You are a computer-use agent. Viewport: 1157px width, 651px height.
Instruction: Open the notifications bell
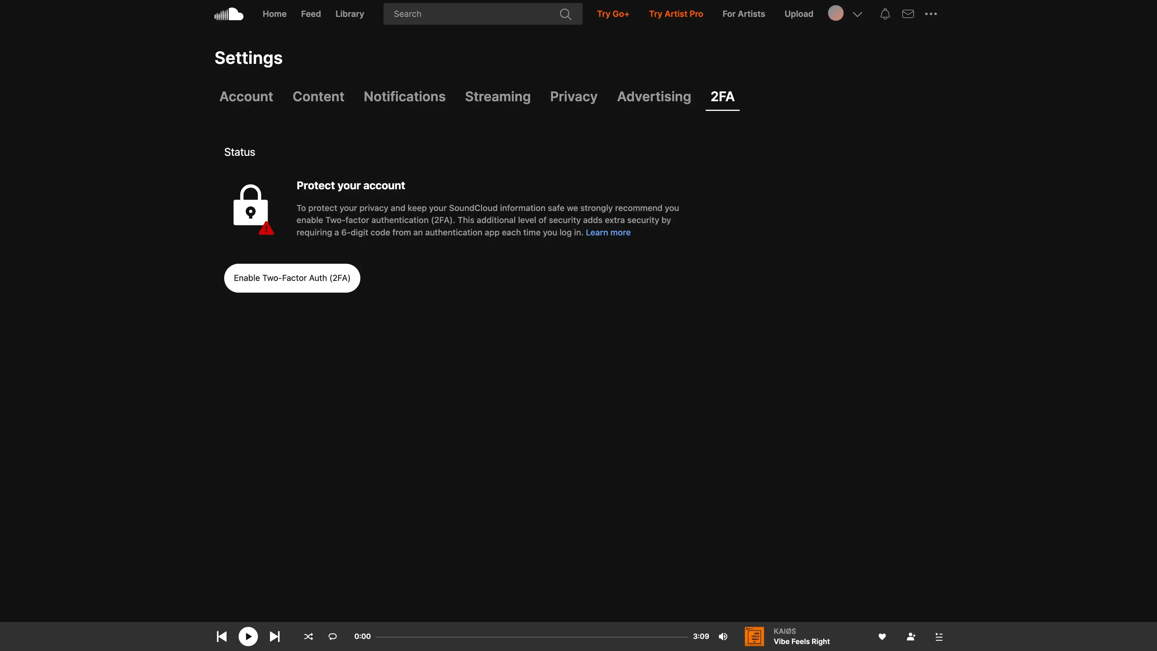click(x=884, y=14)
